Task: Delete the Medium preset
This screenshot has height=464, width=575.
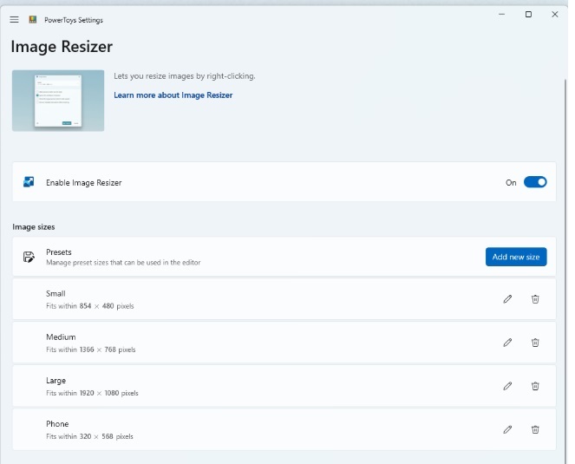Action: [535, 343]
